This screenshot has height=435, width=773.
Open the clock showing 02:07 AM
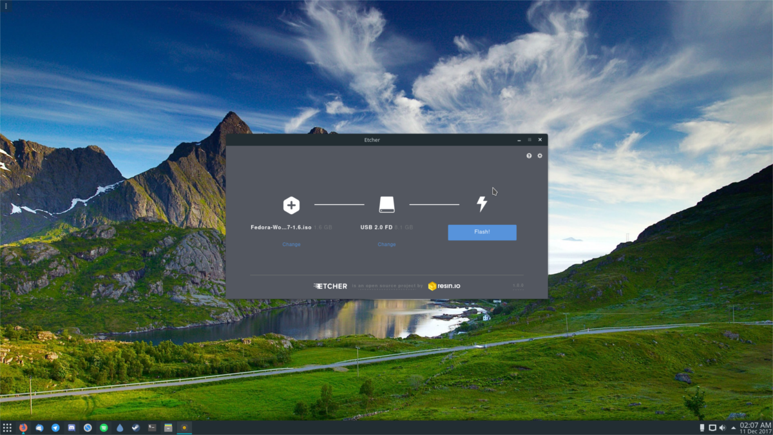(x=756, y=427)
